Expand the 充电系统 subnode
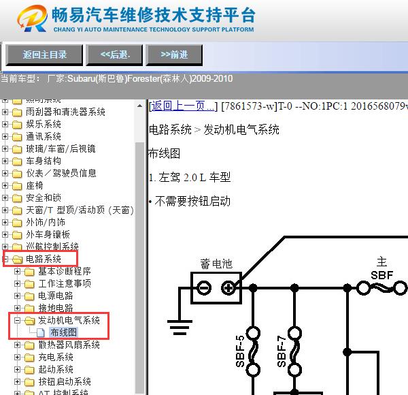Viewport: 408px width, 395px height. tap(17, 358)
